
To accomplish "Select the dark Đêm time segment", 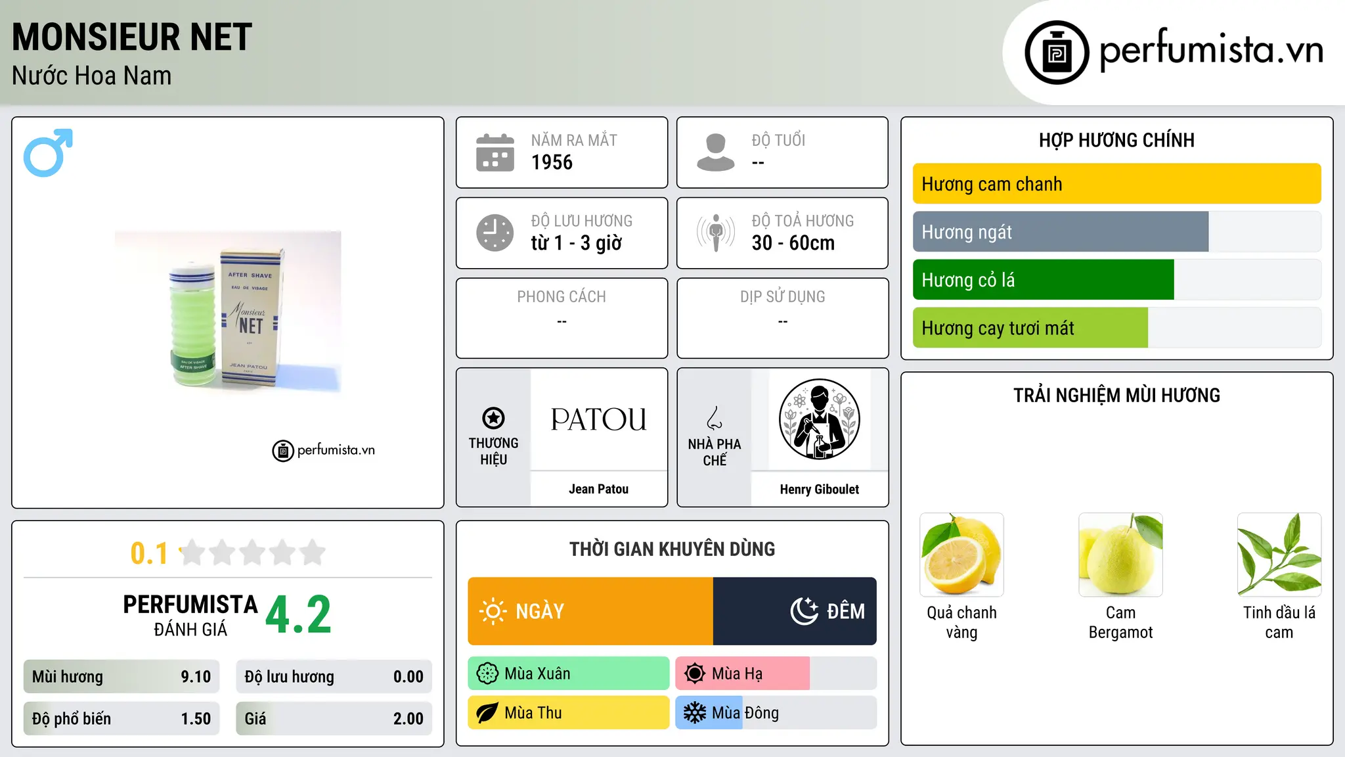I will click(x=795, y=611).
